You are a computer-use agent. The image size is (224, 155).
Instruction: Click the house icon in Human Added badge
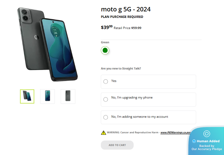point(207,134)
